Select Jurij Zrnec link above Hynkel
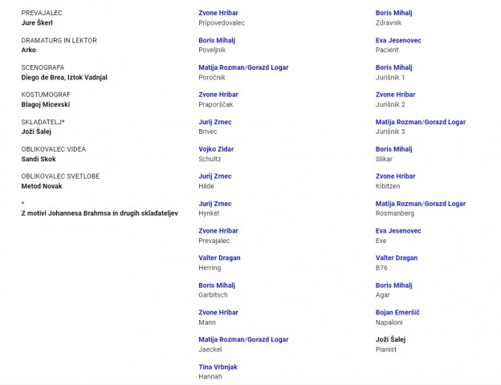This screenshot has height=385, width=501. point(214,204)
